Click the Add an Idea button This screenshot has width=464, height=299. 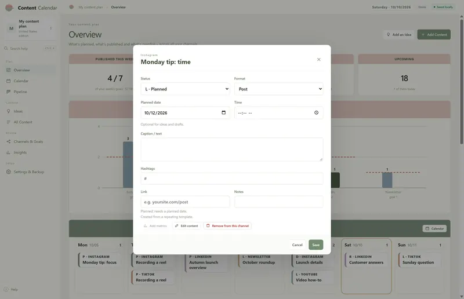click(399, 35)
